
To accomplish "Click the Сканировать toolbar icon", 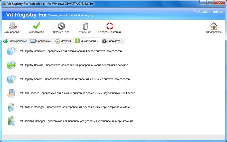I will tap(13, 26).
